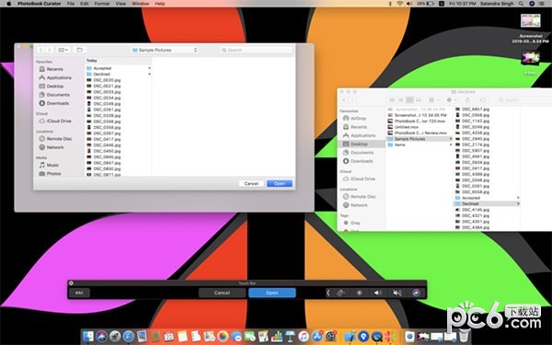This screenshot has height=345, width=552.
Task: Open the Sample Pictures path popup
Action: point(165,50)
